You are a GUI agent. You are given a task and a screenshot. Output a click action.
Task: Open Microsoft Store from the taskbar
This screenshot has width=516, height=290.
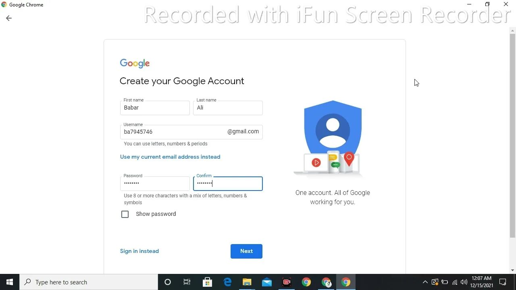click(x=207, y=282)
